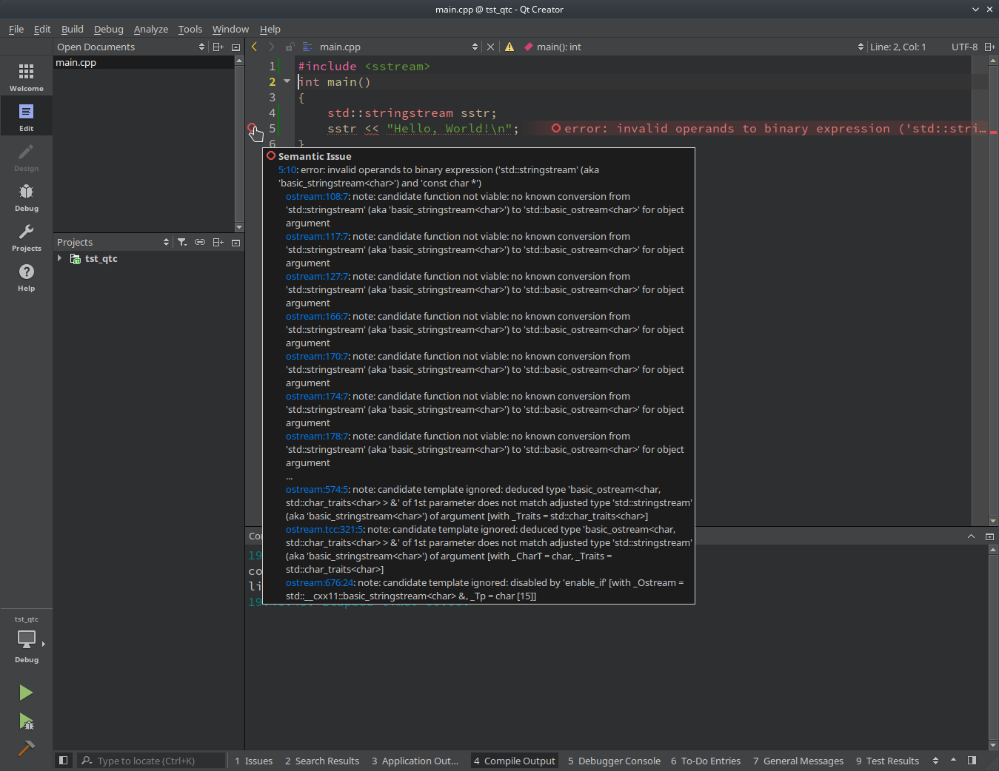The image size is (999, 771).
Task: Open the Welcome mode
Action: 26,77
